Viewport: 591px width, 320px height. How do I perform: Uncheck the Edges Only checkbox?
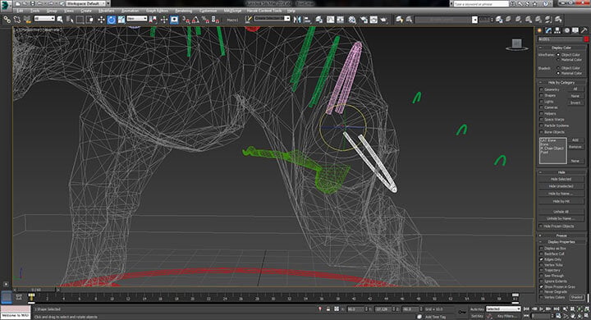pos(541,259)
